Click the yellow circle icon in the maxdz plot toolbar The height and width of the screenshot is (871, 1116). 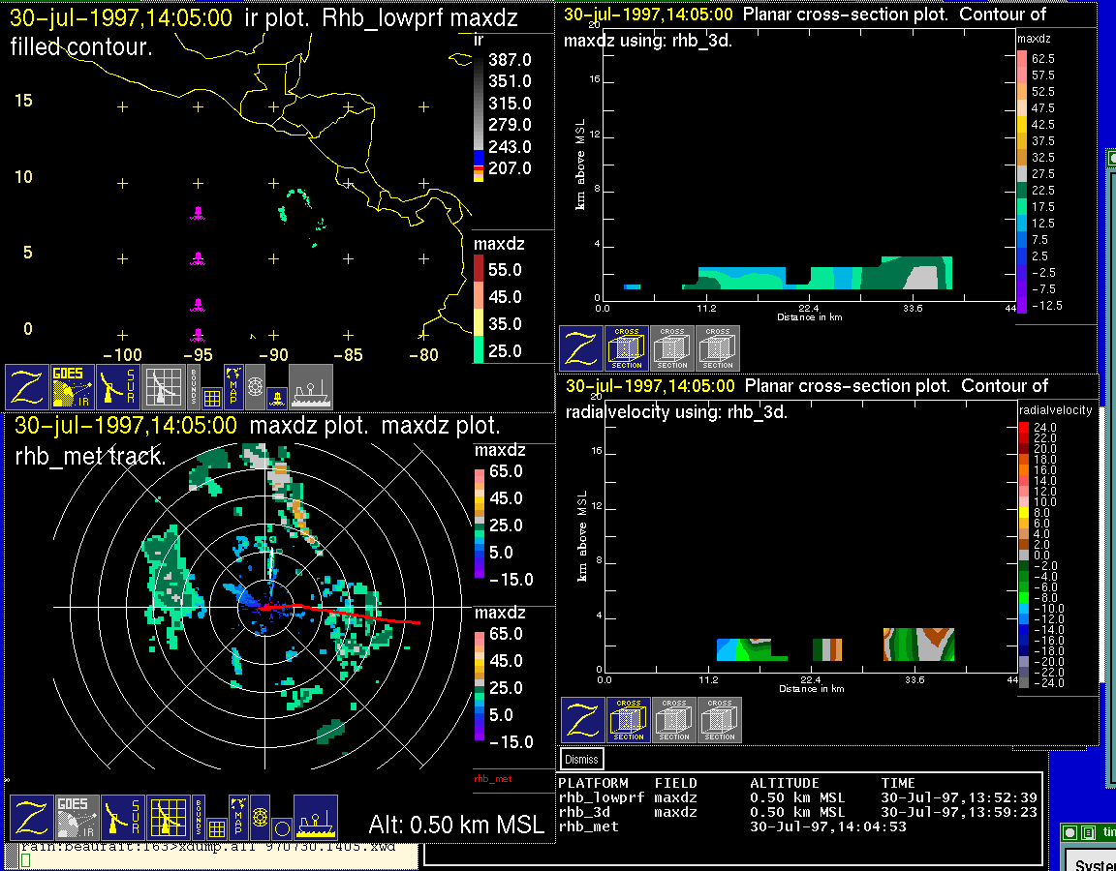281,828
